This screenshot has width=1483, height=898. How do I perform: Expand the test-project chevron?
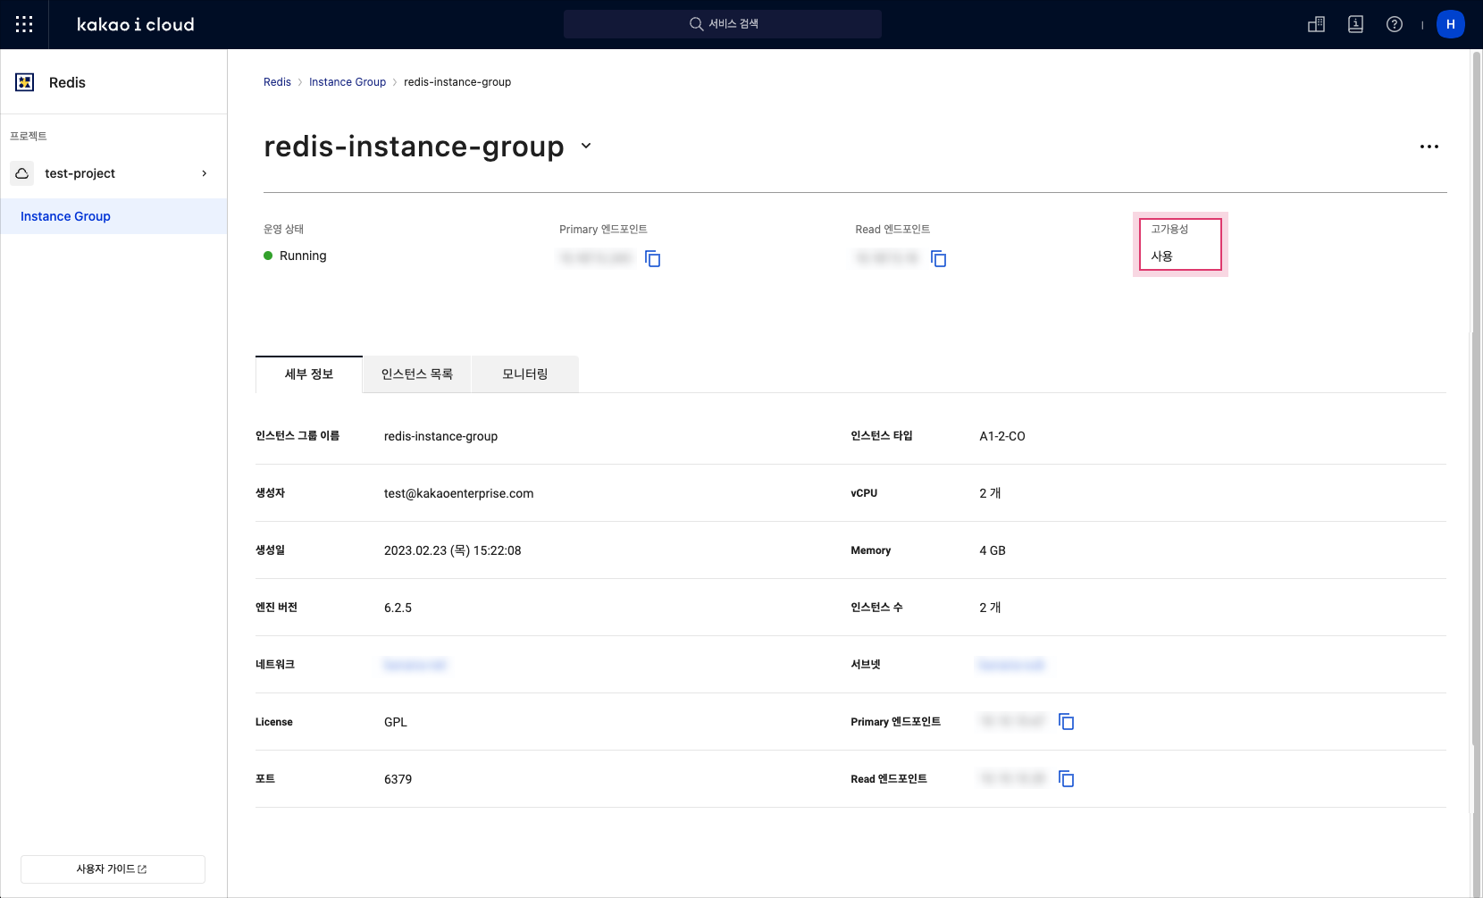pyautogui.click(x=205, y=173)
